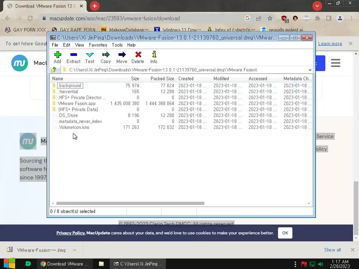The width and height of the screenshot is (359, 269).
Task: Click Show all downloads
Action: click(x=332, y=250)
